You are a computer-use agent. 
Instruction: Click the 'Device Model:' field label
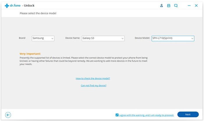pyautogui.click(x=142, y=38)
